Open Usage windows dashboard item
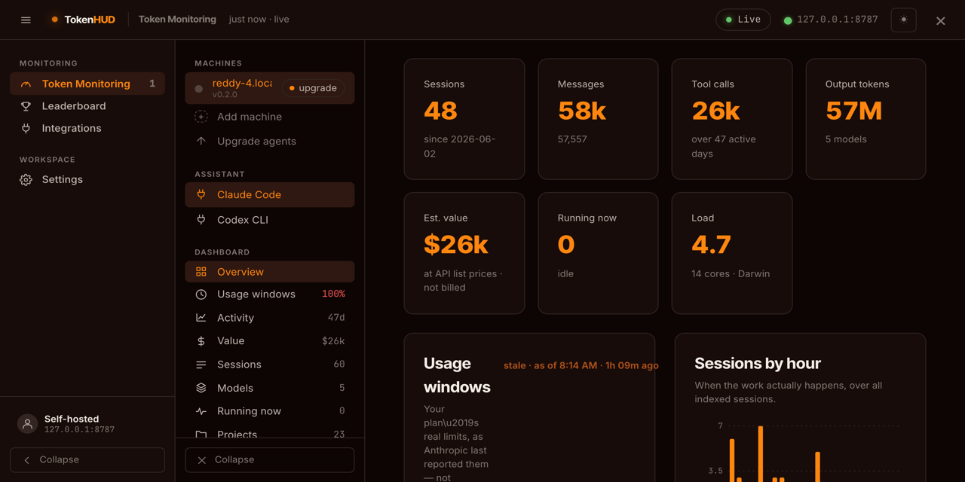The width and height of the screenshot is (965, 482). pos(269,294)
